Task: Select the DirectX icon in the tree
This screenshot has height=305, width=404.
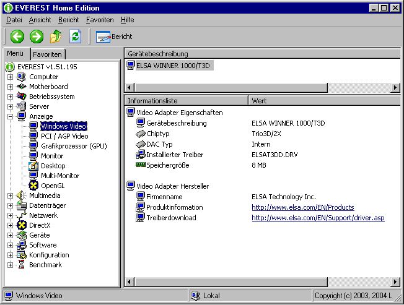Action: [x=22, y=225]
